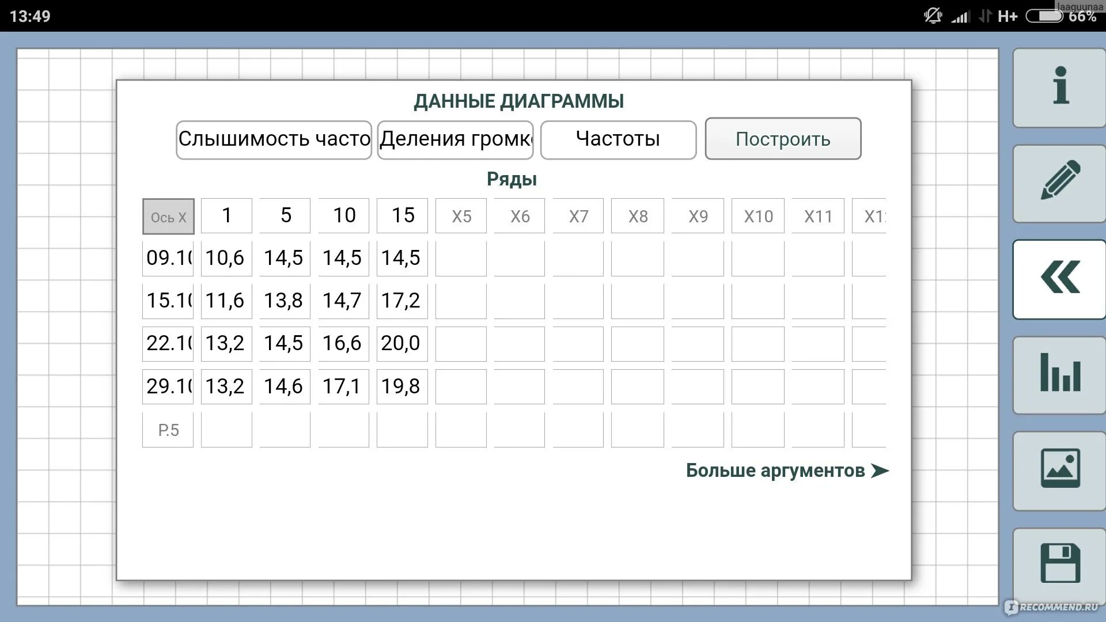This screenshot has width=1106, height=622.
Task: Edit X-axis value cell 10
Action: click(x=344, y=215)
